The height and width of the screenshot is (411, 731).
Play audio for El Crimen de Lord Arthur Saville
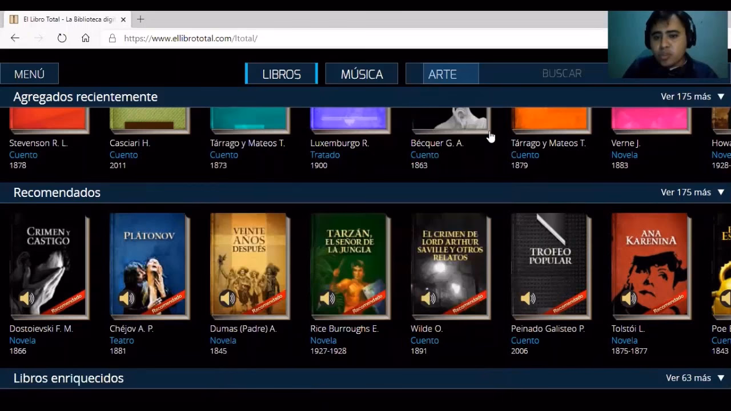pos(428,298)
